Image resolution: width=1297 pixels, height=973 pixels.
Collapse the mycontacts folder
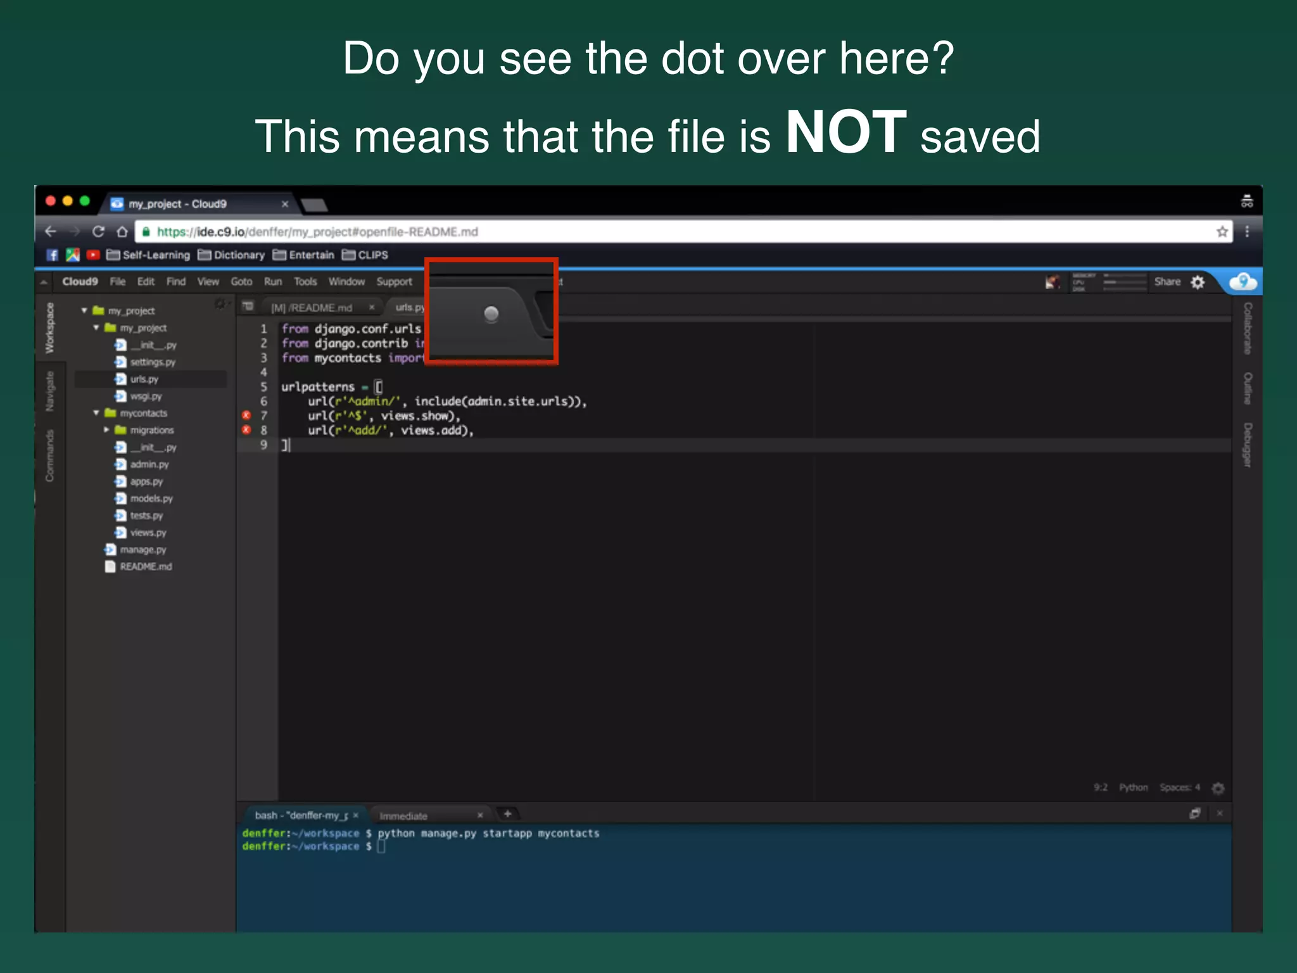pyautogui.click(x=96, y=413)
